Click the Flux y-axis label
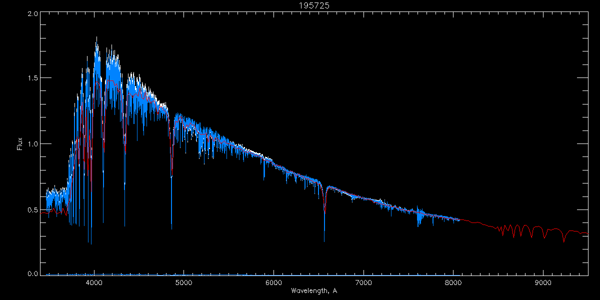Screen dimensions: 600x300 click(x=20, y=144)
